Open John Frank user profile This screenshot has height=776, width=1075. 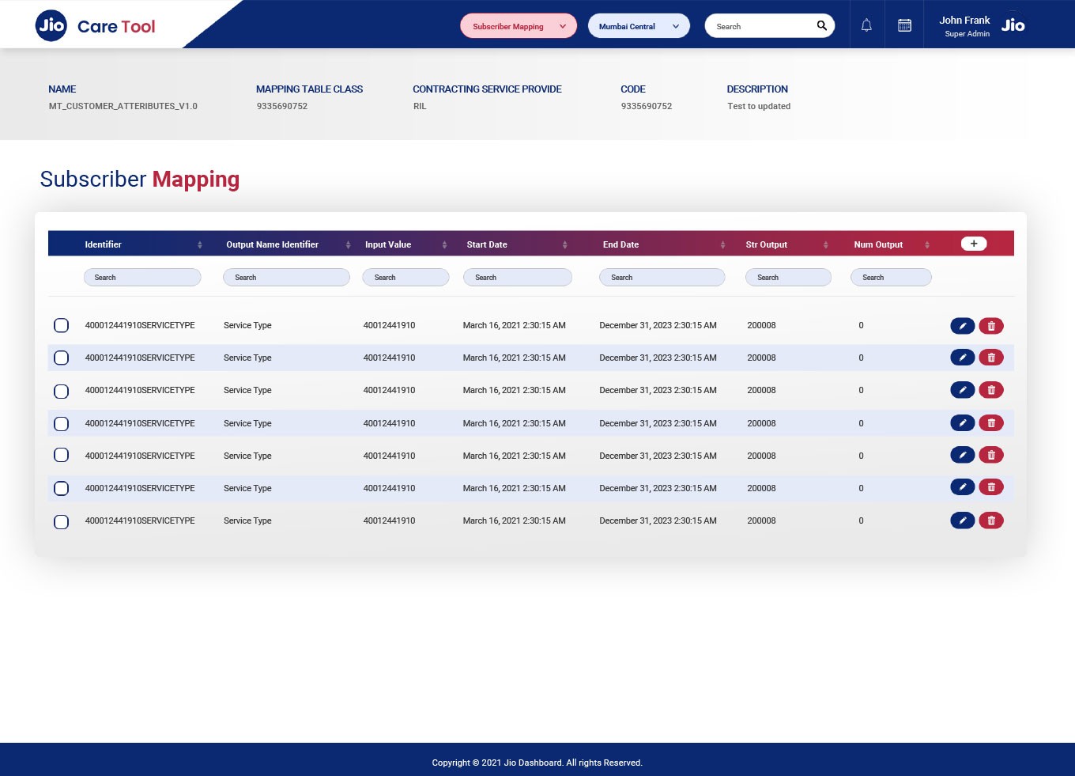click(x=964, y=25)
